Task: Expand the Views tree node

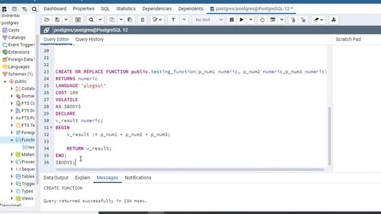Action: (x=12, y=199)
